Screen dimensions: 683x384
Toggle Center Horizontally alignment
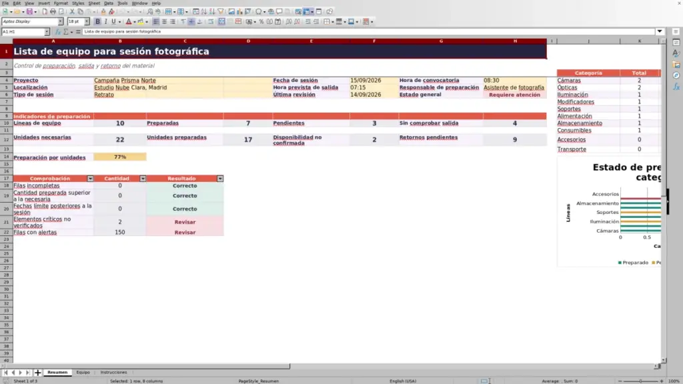point(164,22)
